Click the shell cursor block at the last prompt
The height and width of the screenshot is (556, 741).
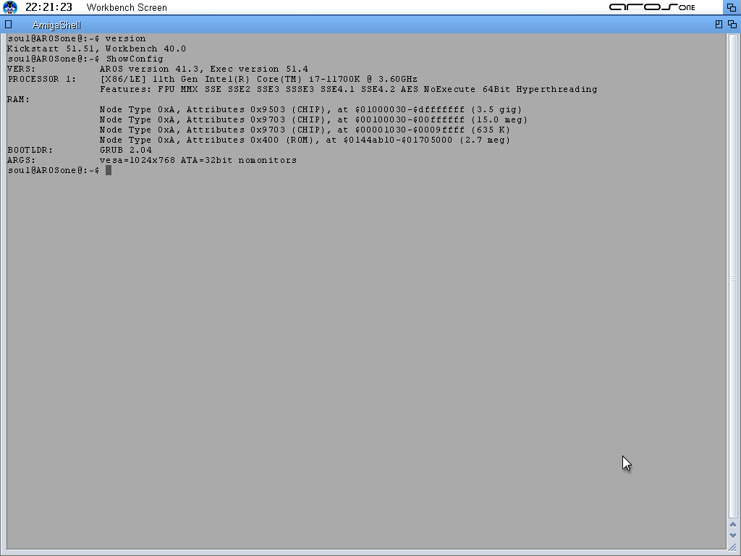point(109,170)
